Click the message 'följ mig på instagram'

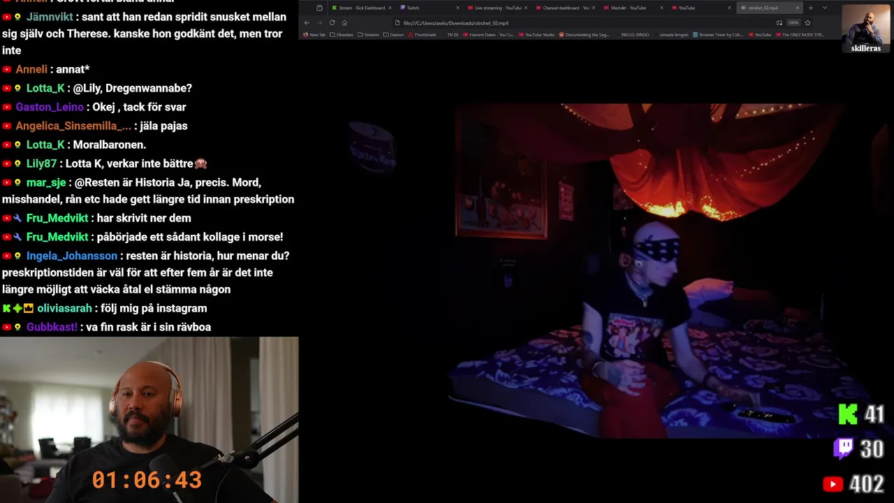pyautogui.click(x=154, y=308)
